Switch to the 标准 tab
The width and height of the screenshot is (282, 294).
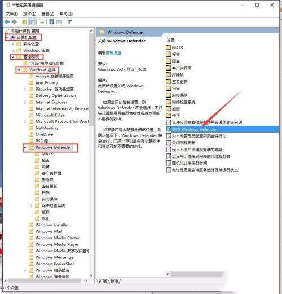pyautogui.click(x=114, y=281)
